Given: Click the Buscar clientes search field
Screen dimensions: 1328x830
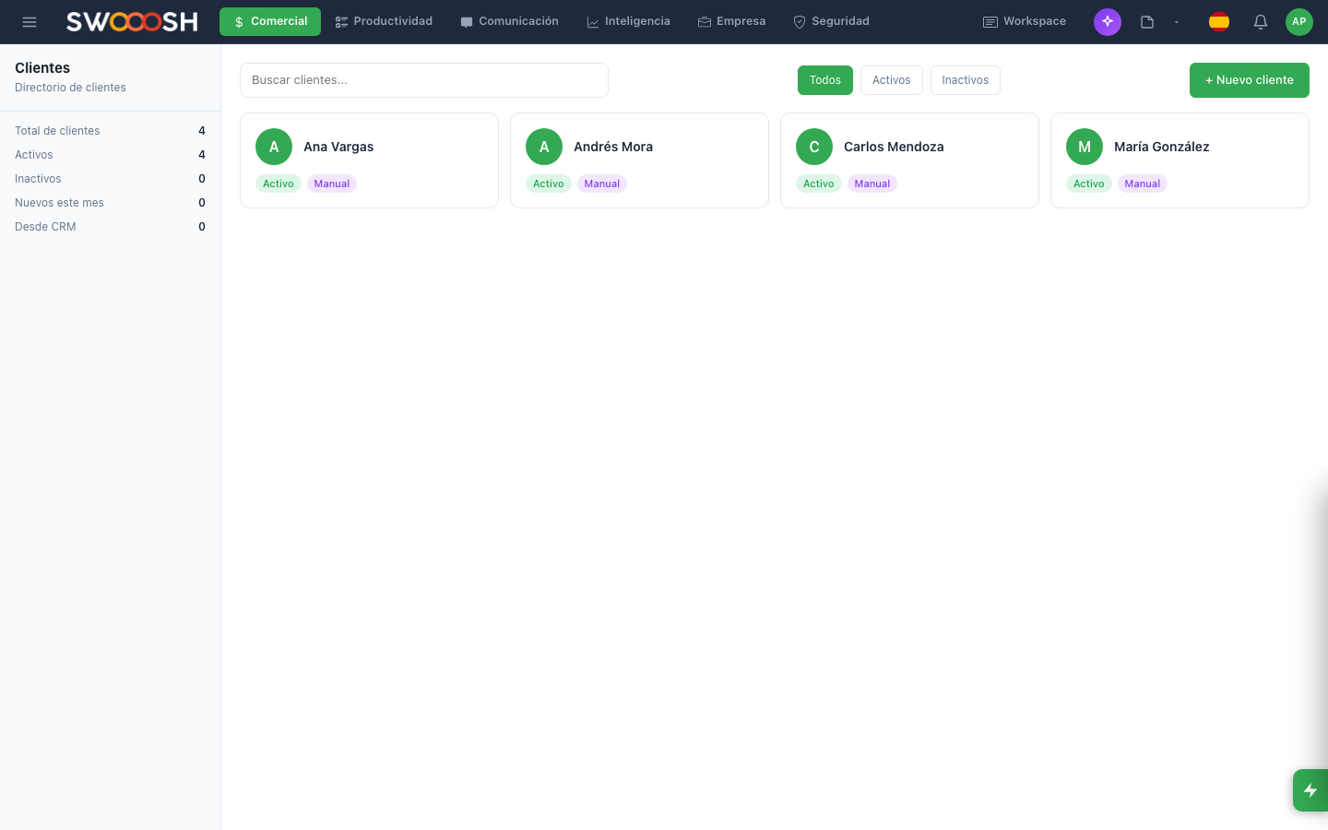Looking at the screenshot, I should click(423, 80).
